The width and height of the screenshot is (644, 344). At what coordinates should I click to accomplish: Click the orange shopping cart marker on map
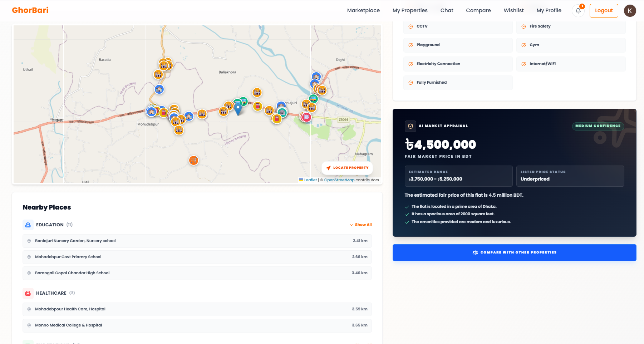(x=193, y=160)
